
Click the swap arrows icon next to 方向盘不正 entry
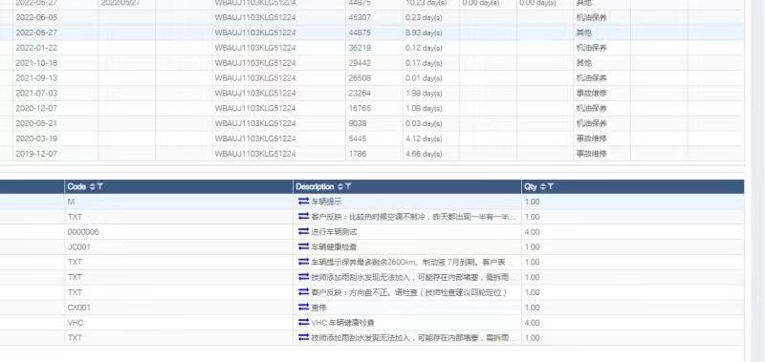303,292
